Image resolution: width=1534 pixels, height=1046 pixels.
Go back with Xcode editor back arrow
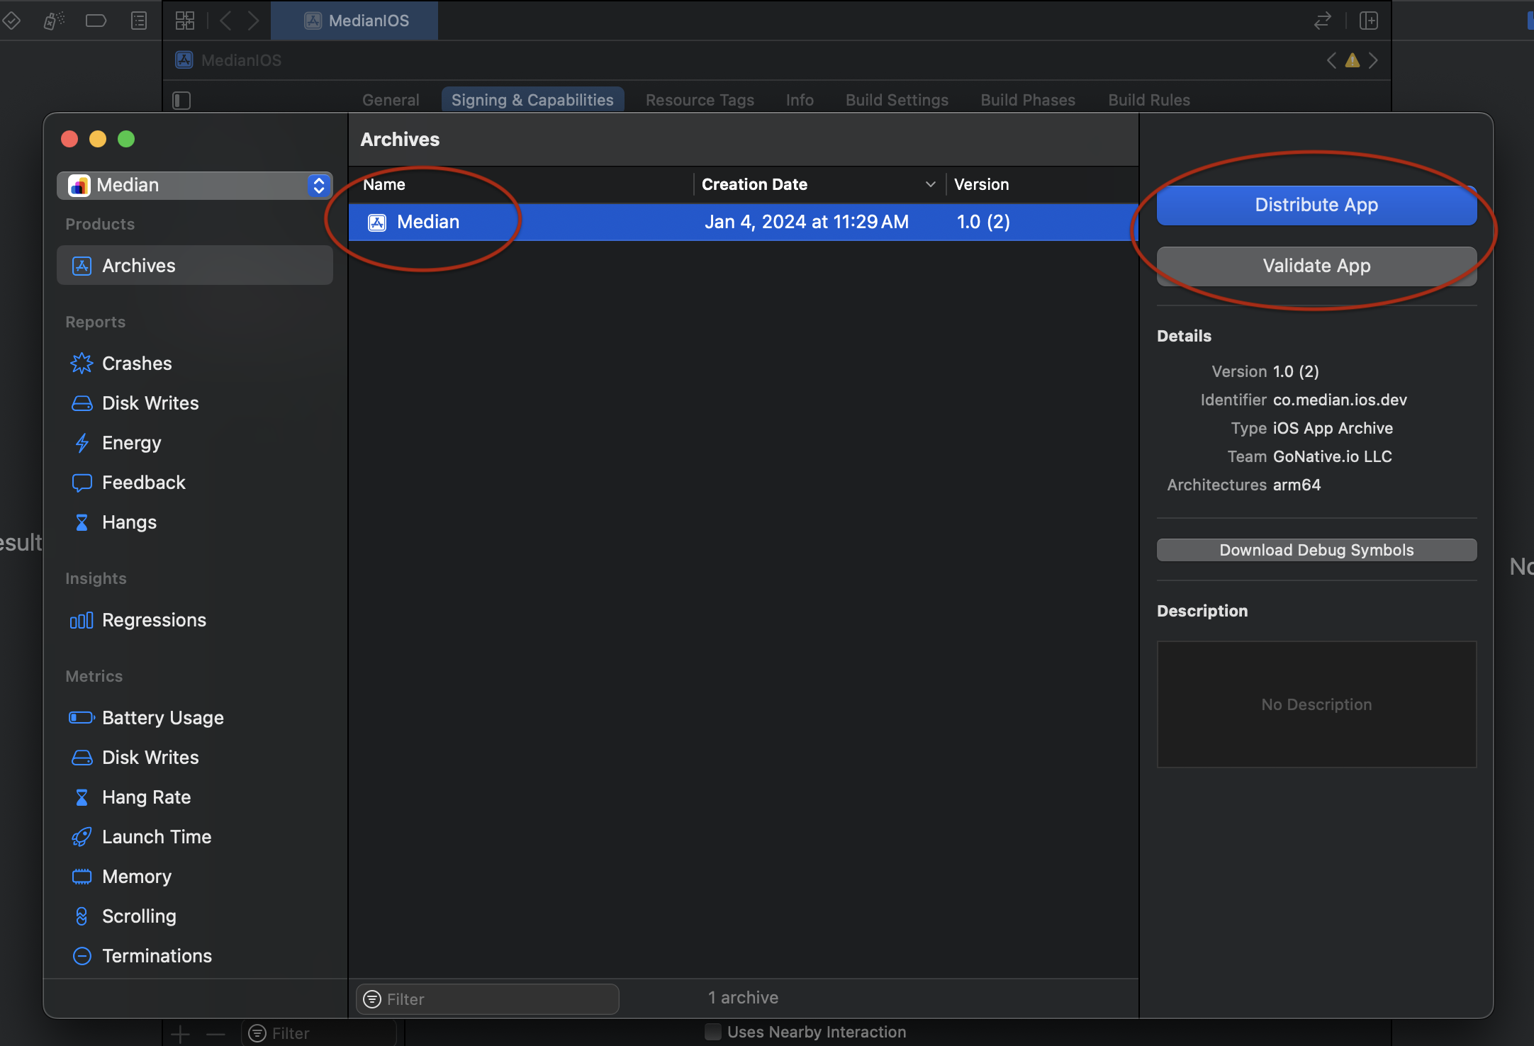(x=225, y=21)
